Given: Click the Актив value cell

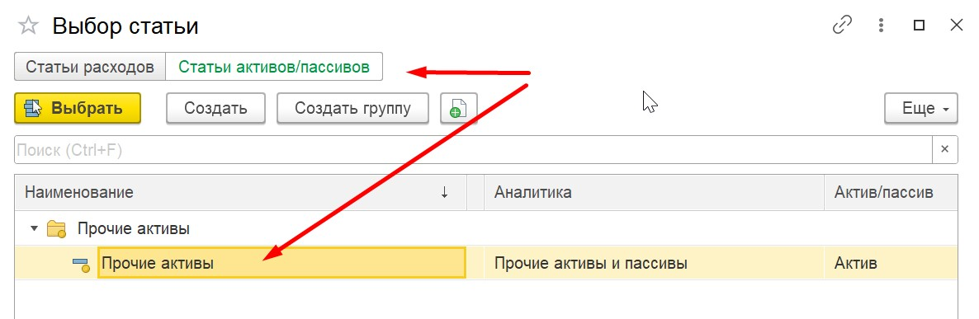Looking at the screenshot, I should (891, 263).
